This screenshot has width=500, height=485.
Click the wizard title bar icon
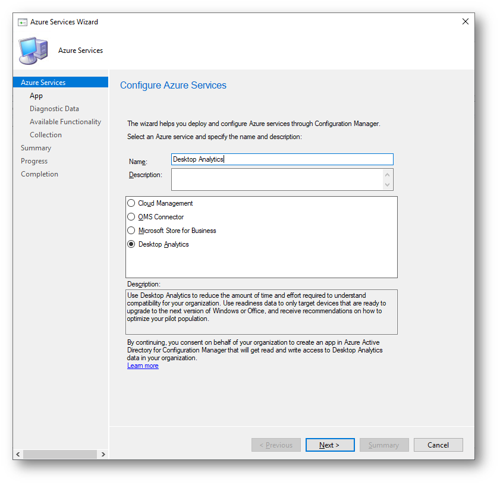click(x=23, y=22)
